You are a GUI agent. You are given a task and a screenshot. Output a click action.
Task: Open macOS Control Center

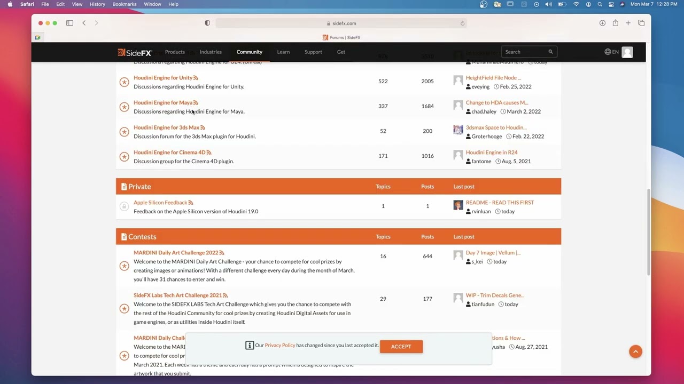coord(611,4)
